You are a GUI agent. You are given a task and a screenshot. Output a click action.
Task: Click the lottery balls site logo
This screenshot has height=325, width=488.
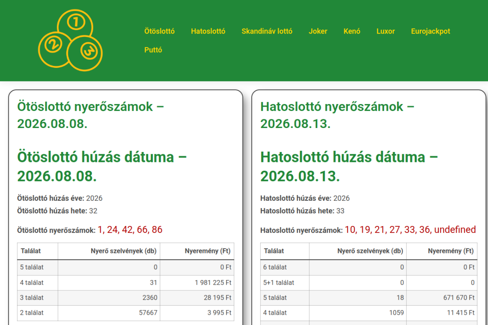71,40
